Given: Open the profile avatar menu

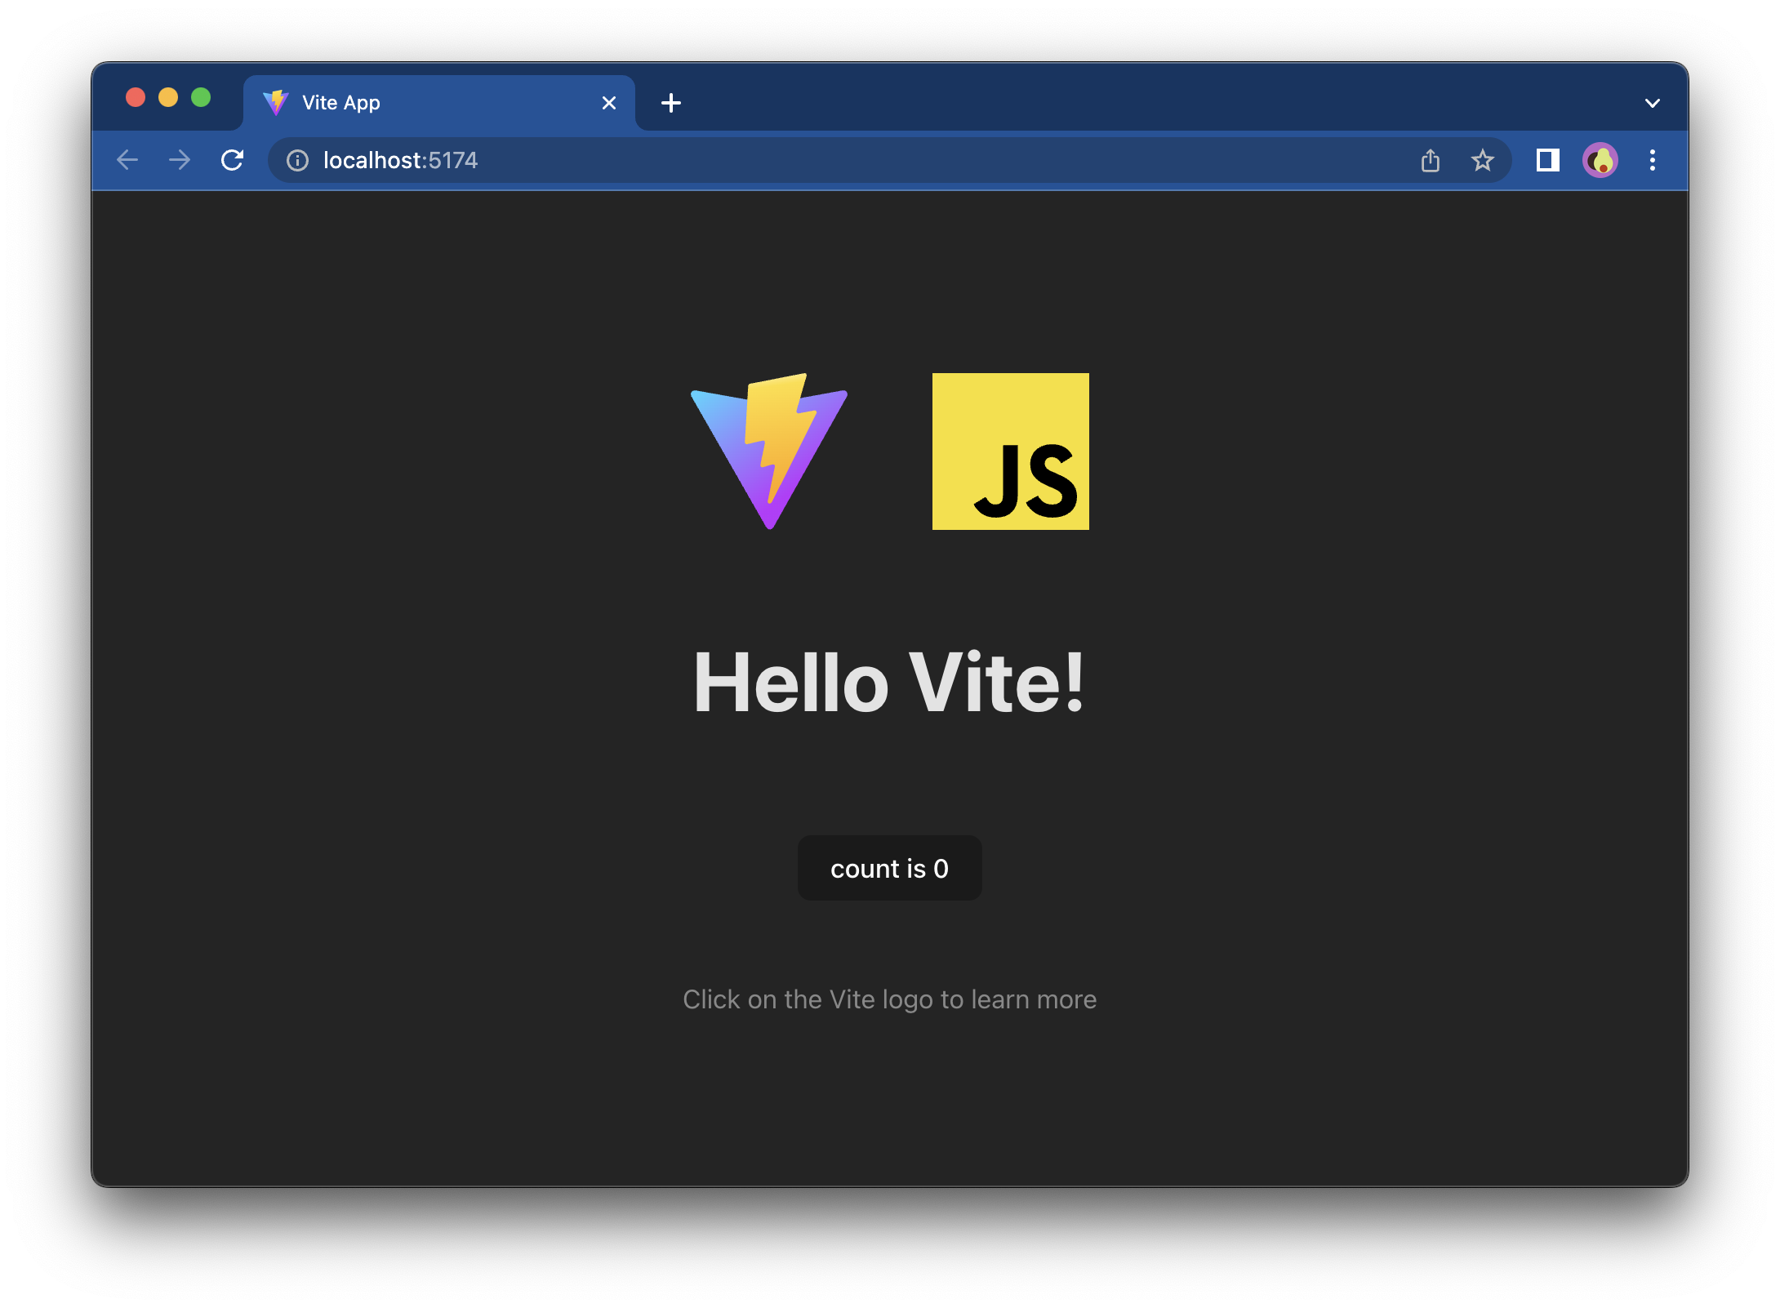Looking at the screenshot, I should click(1600, 160).
